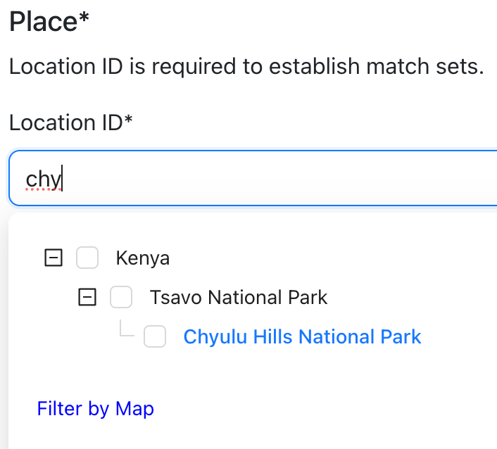The height and width of the screenshot is (449, 497).
Task: Select the Kenya location label
Action: tap(143, 258)
